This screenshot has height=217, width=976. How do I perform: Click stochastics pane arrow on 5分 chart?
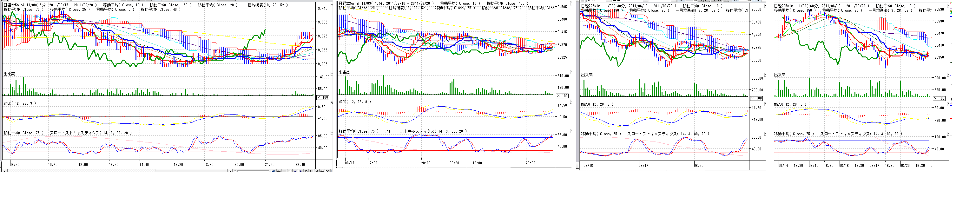coord(332,133)
